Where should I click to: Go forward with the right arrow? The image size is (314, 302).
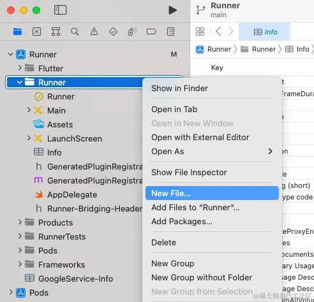click(x=230, y=32)
